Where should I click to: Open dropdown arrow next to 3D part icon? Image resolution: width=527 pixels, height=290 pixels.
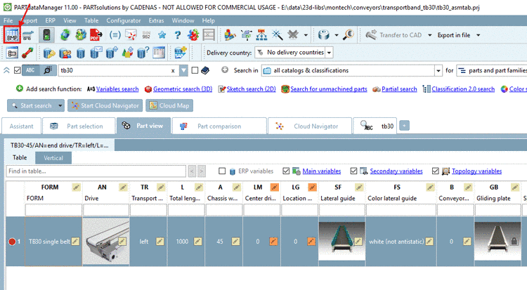(x=336, y=35)
